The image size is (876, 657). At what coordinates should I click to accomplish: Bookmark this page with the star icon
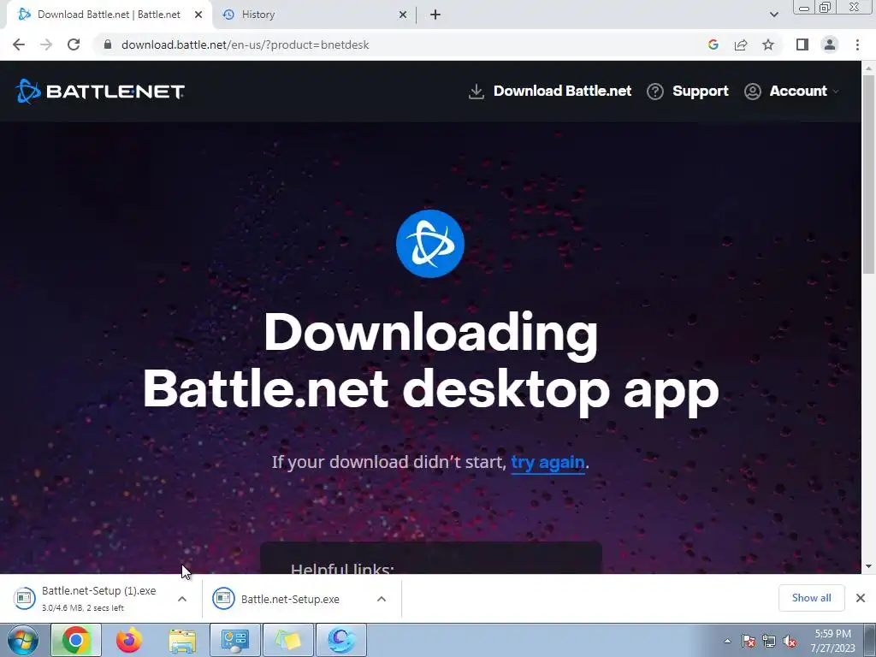(x=768, y=44)
